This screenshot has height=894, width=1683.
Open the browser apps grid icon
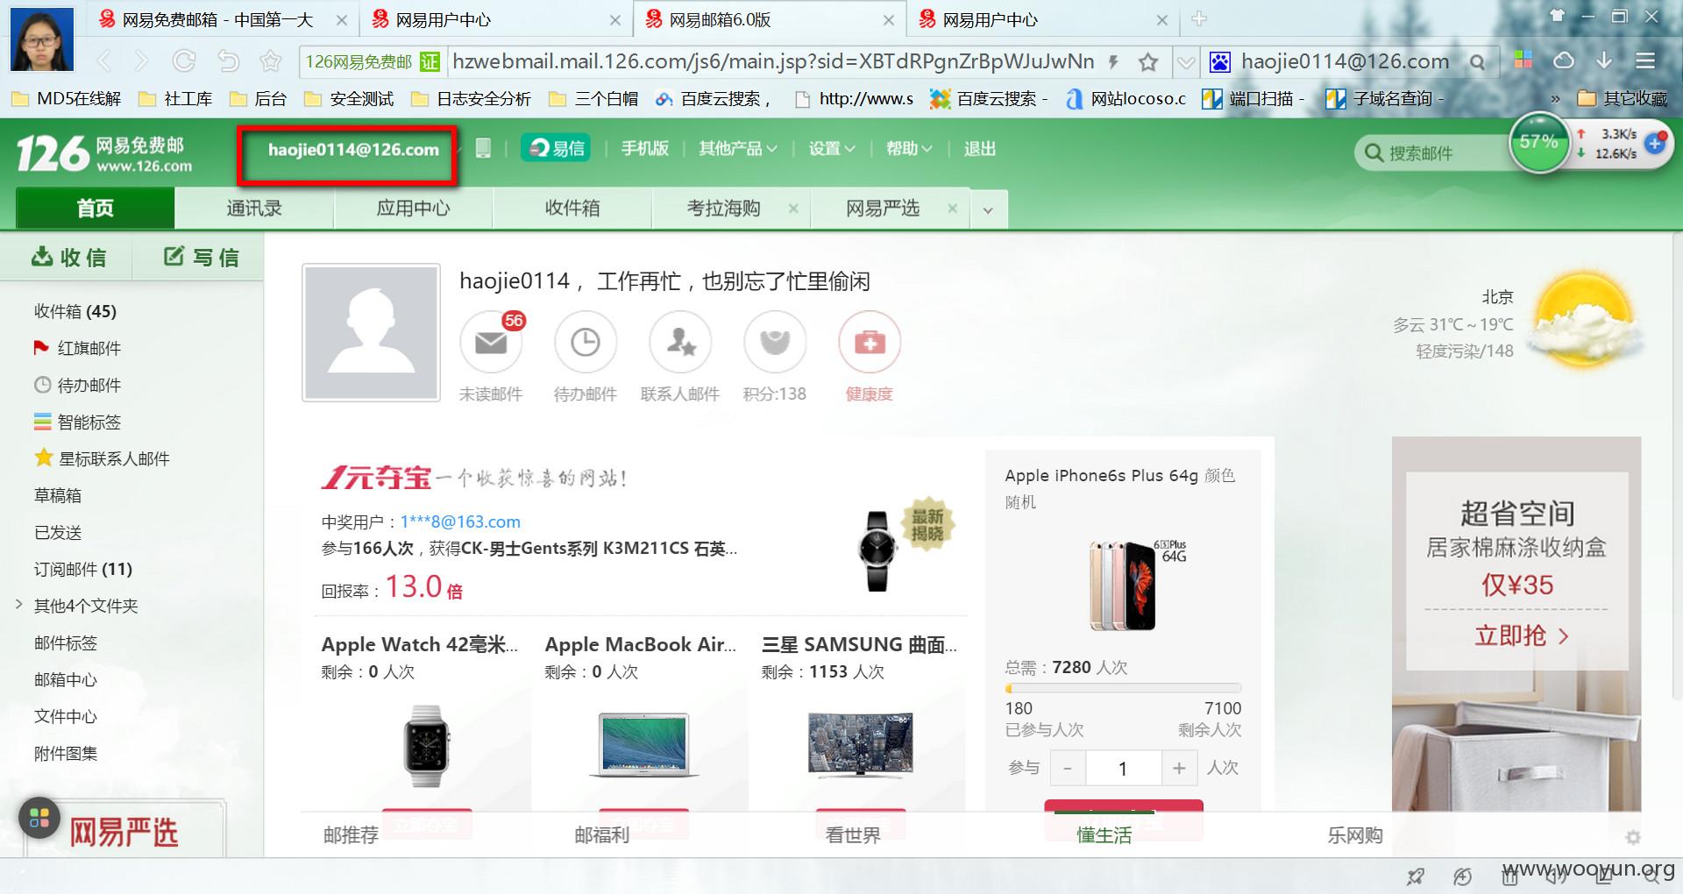click(x=1523, y=60)
